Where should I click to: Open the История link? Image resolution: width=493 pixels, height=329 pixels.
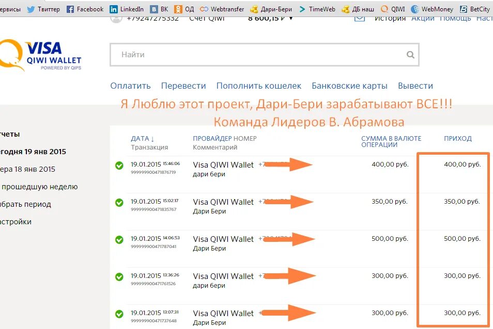tap(390, 19)
